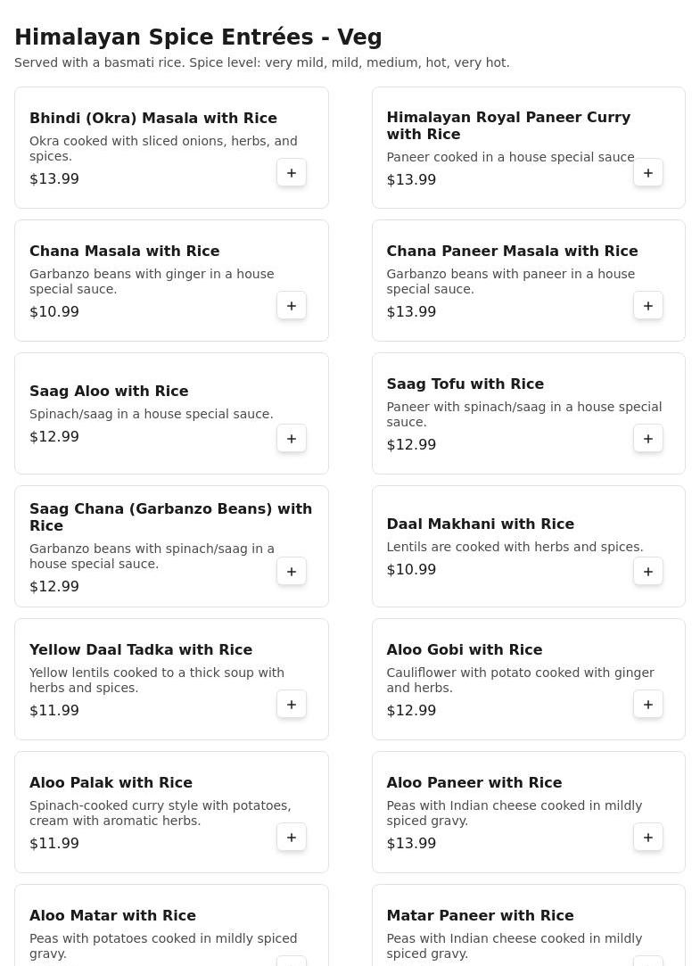Add Aloo Palak with Rice
This screenshot has height=966, width=700.
pos(292,838)
